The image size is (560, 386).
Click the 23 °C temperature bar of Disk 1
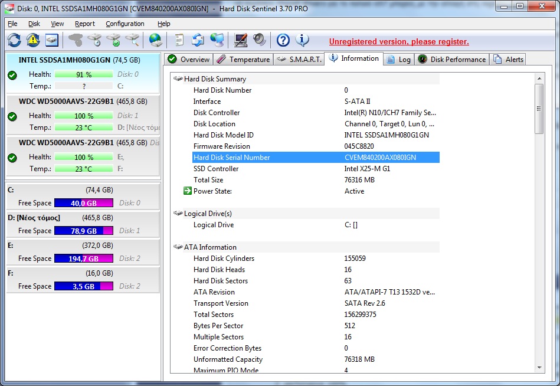point(84,127)
